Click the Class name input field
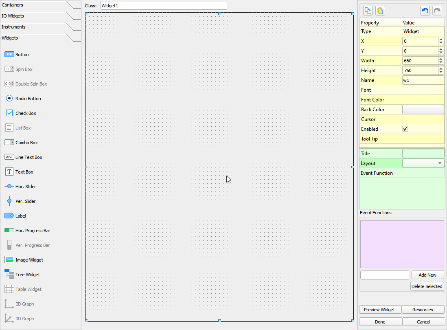Viewport: 447px width, 330px height. point(163,6)
